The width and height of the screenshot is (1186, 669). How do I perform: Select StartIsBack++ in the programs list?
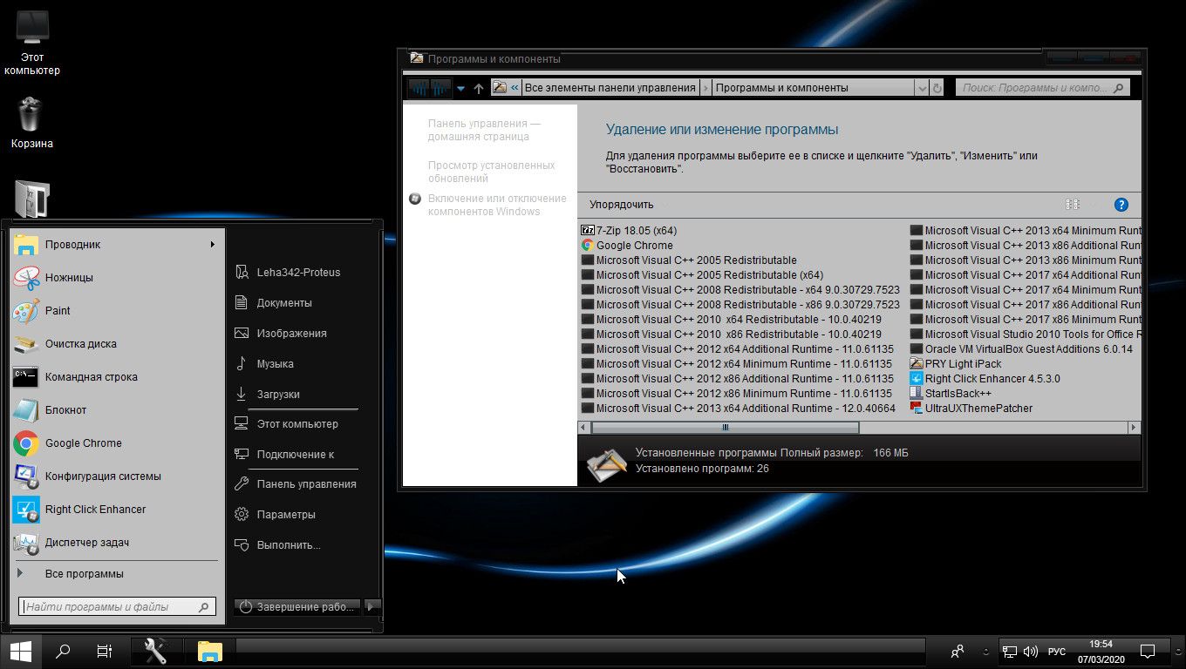951,394
